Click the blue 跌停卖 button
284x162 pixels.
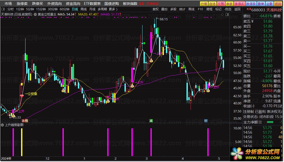pos(251,4)
